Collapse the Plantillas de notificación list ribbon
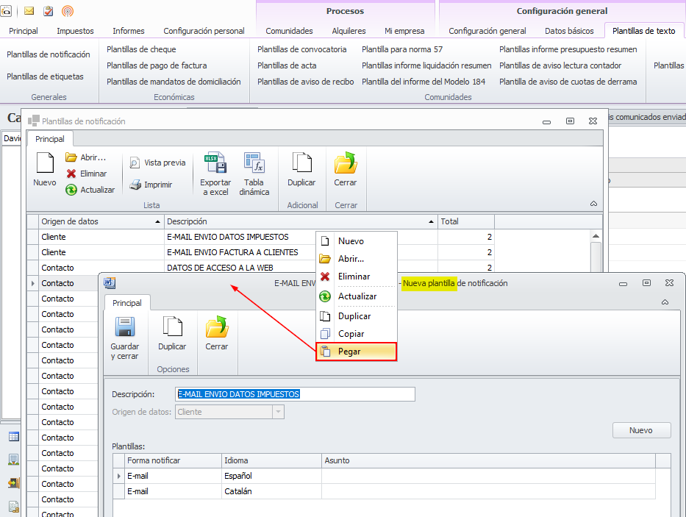This screenshot has height=517, width=686. (593, 204)
